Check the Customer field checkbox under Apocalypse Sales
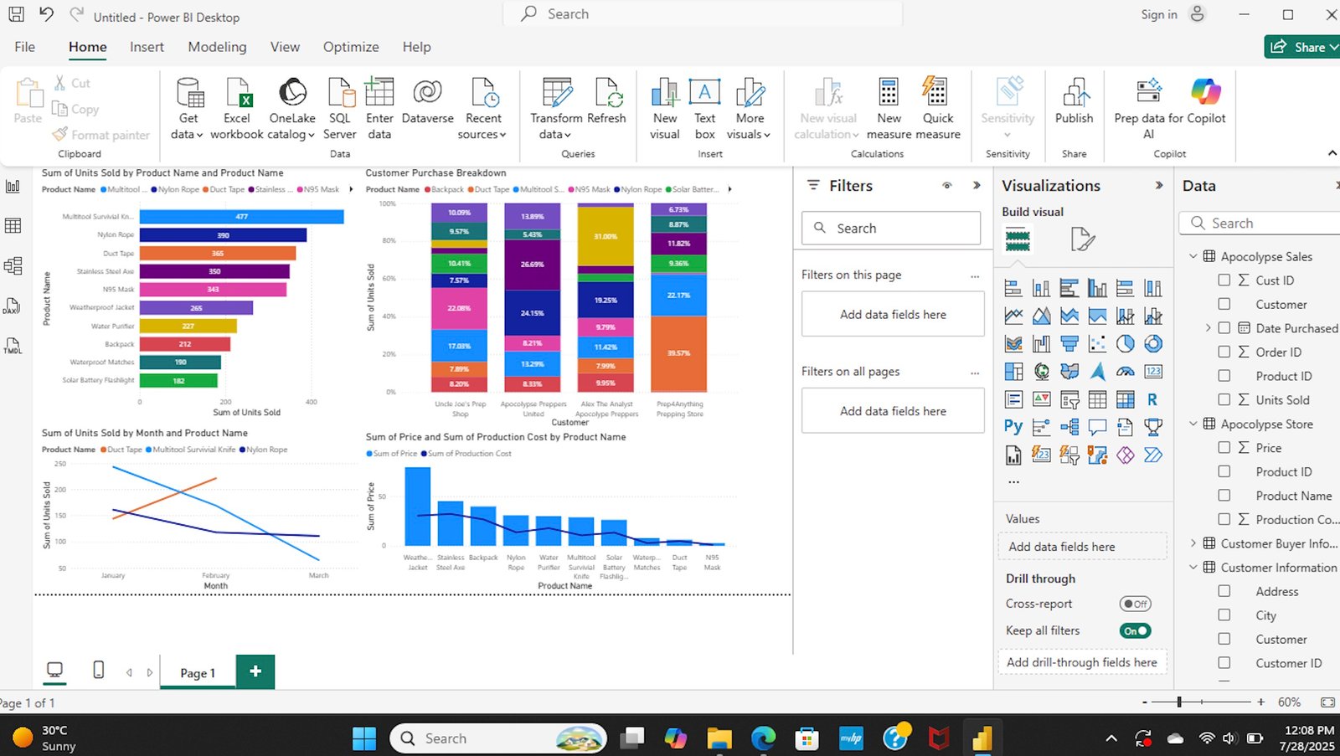 pos(1224,304)
